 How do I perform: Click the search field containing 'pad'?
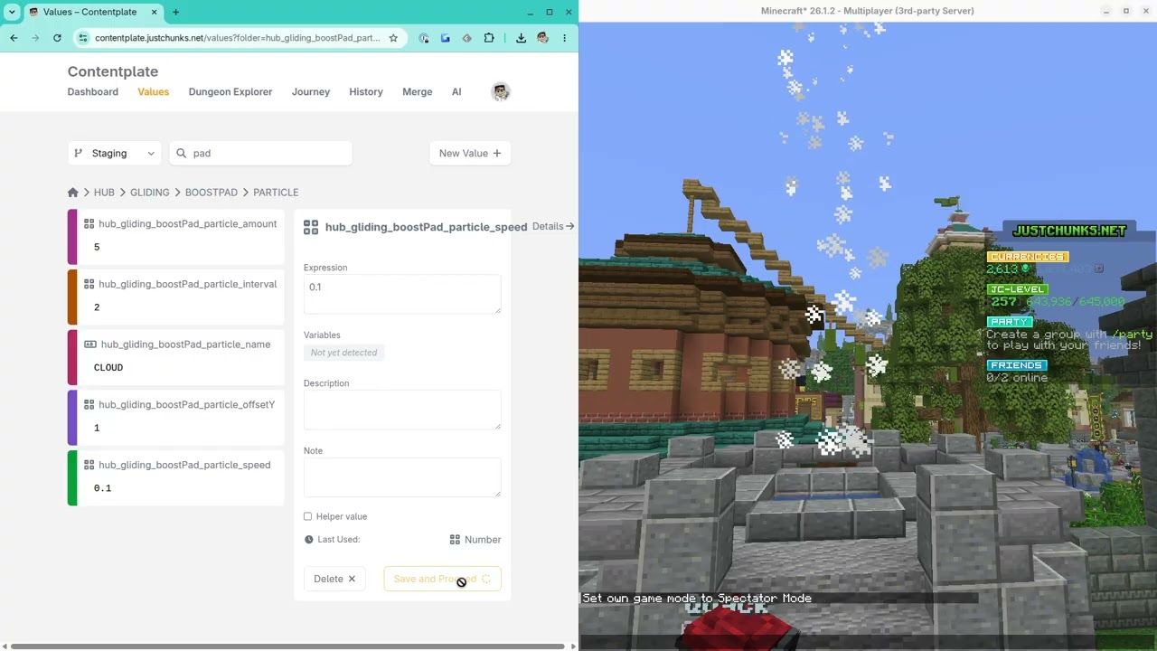261,154
